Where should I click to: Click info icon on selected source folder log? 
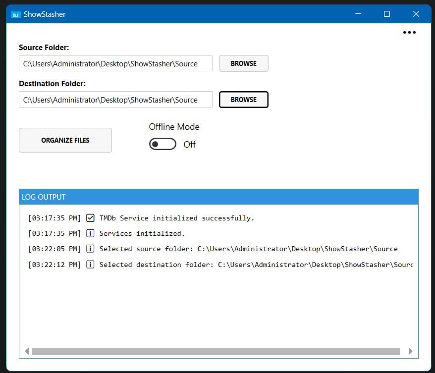click(90, 249)
